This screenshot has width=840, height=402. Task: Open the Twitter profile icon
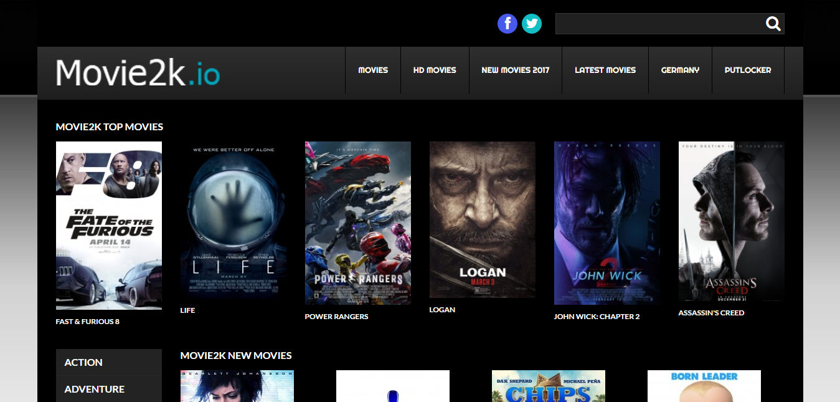(532, 24)
